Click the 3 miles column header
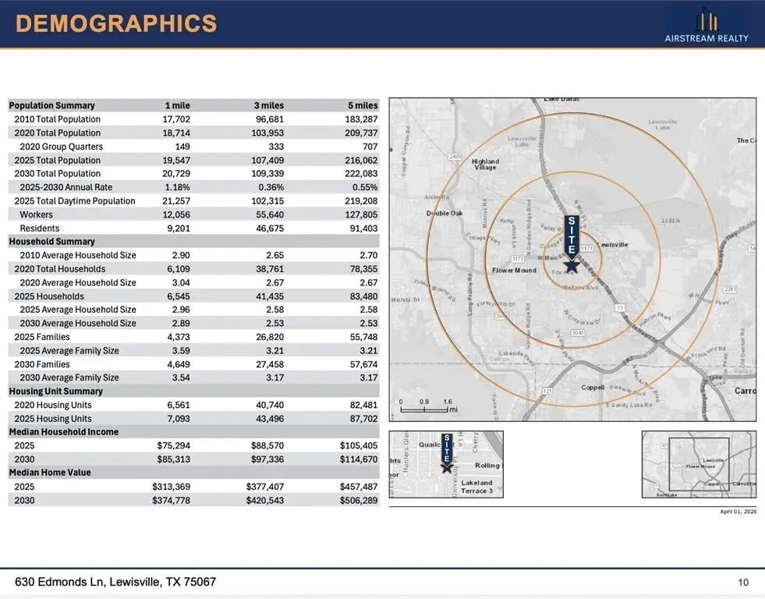The height and width of the screenshot is (599, 765). [x=267, y=105]
